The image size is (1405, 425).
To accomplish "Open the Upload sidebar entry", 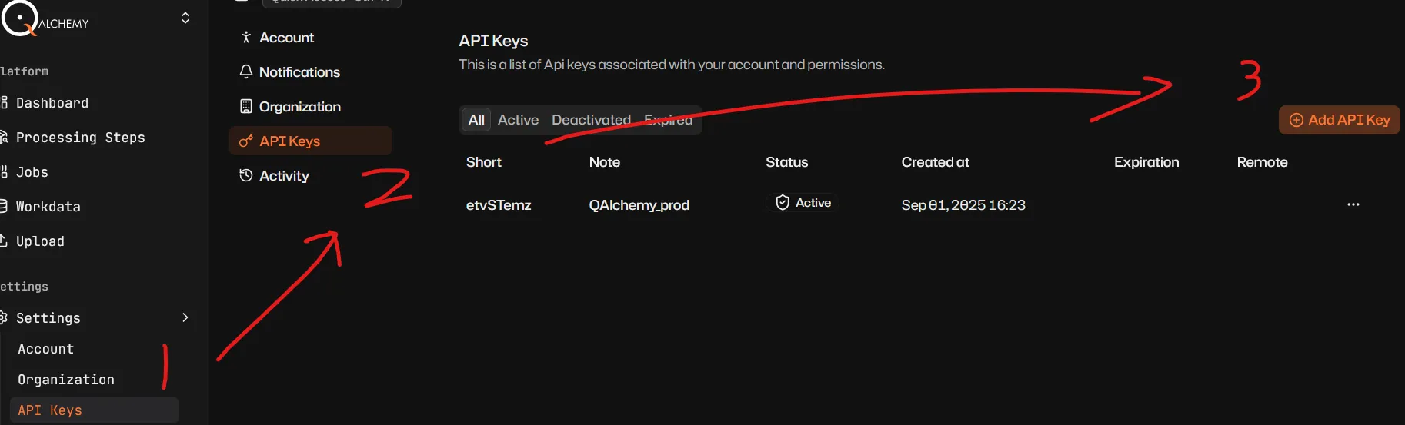I will (40, 241).
